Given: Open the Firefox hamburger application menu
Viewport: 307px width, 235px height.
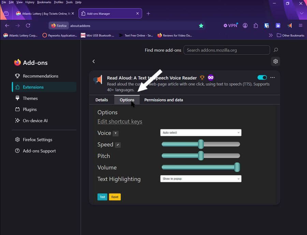Looking at the screenshot, I should point(301,26).
